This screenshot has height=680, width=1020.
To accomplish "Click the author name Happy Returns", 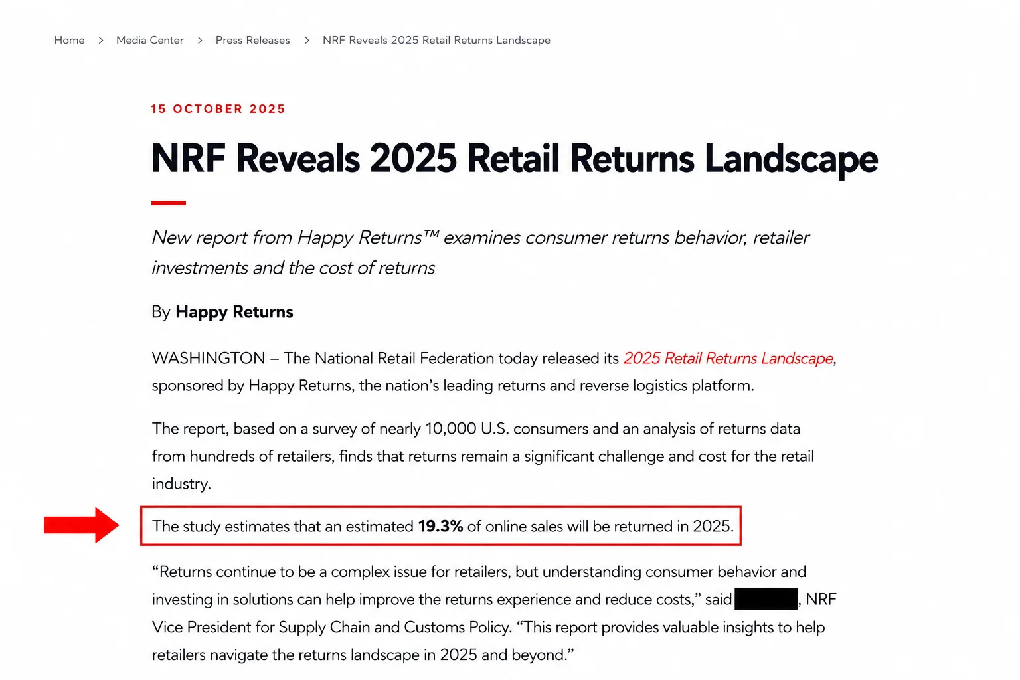I will (234, 312).
